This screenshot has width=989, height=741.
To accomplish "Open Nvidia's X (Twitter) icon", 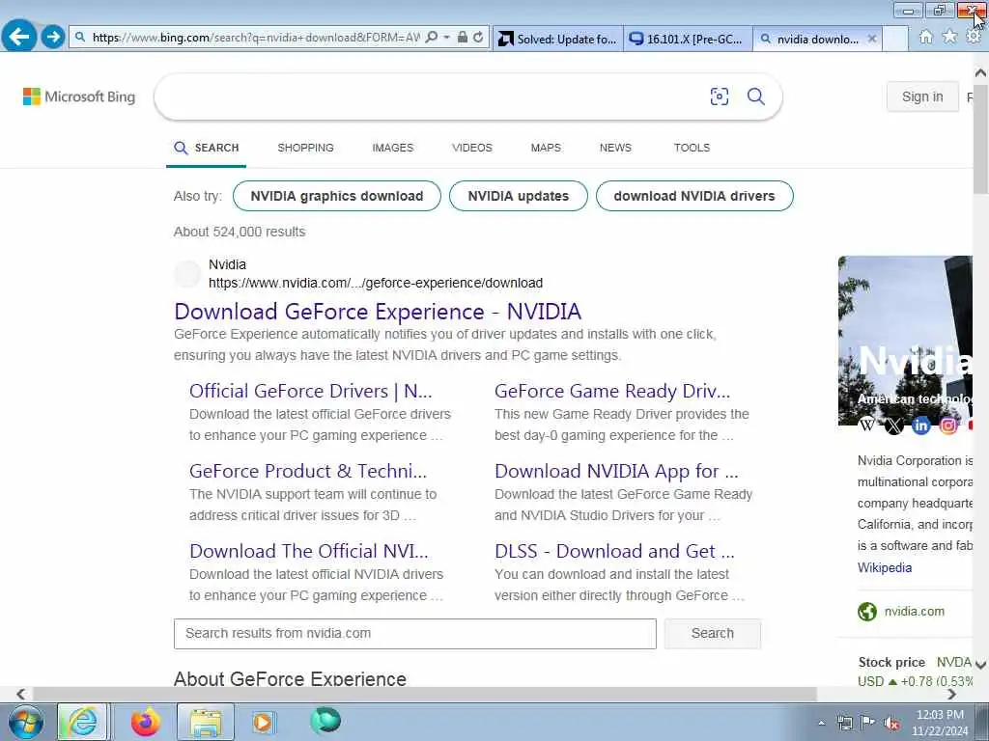I will tap(893, 425).
